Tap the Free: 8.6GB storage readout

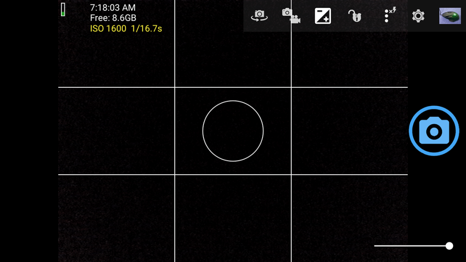(x=113, y=18)
